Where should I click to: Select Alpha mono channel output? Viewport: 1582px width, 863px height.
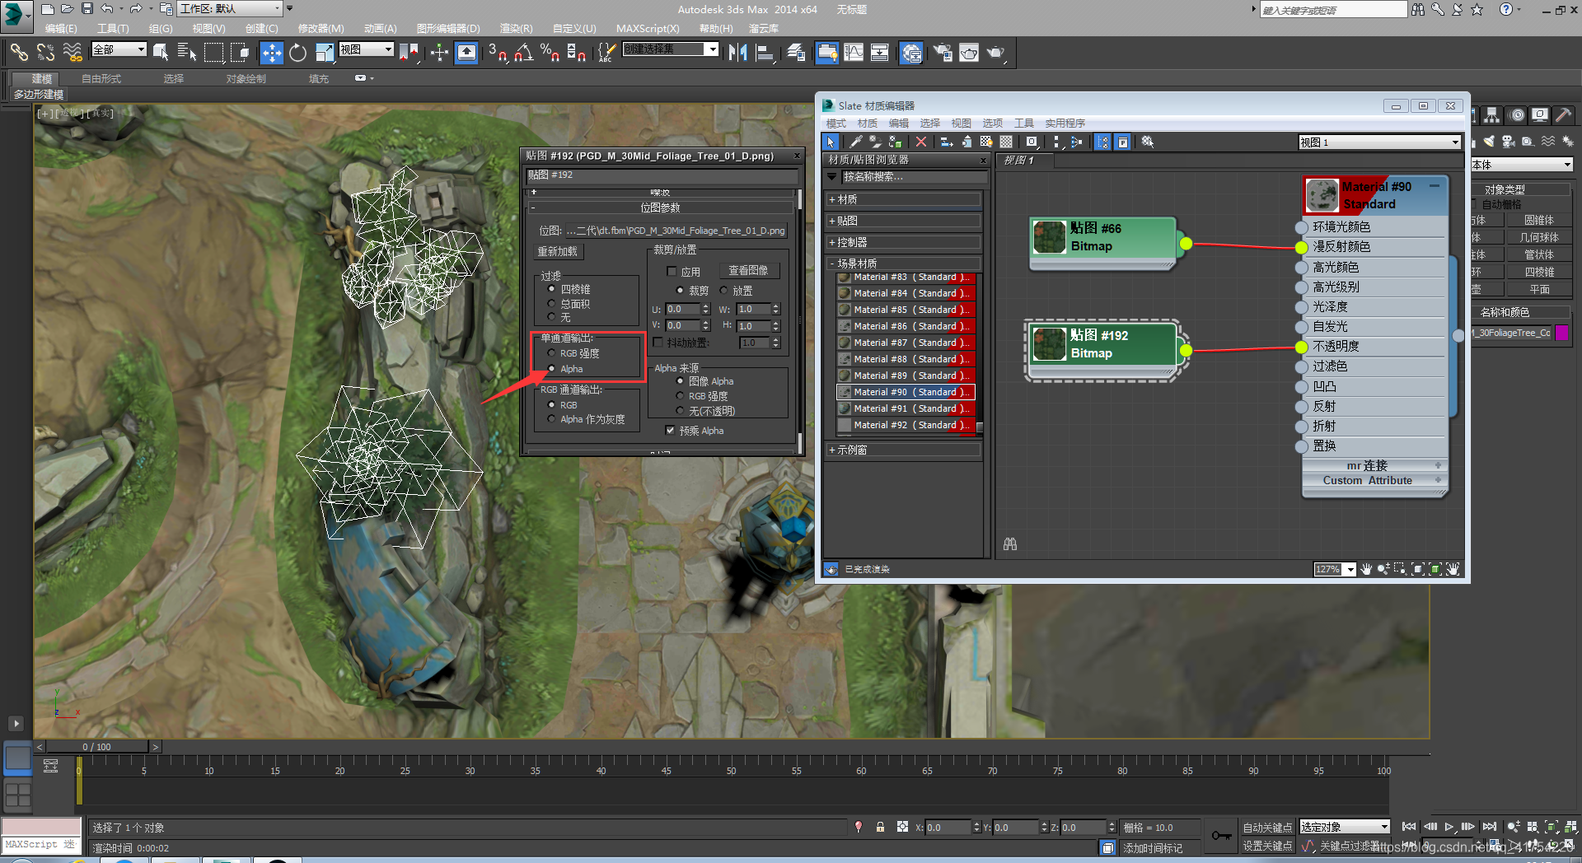coord(551,369)
